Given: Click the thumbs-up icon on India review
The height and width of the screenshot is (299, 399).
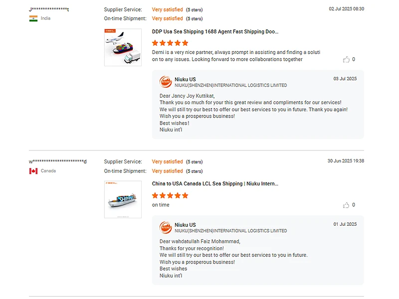Looking at the screenshot, I should [346, 60].
